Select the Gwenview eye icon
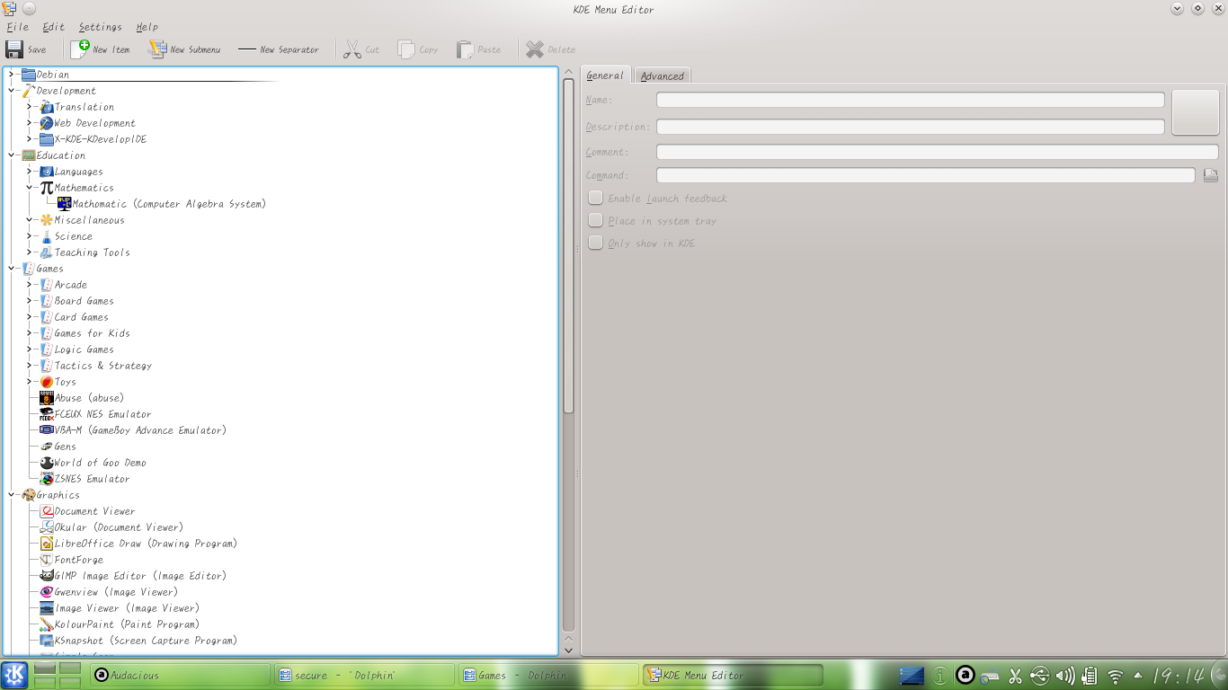The image size is (1228, 690). pyautogui.click(x=47, y=592)
